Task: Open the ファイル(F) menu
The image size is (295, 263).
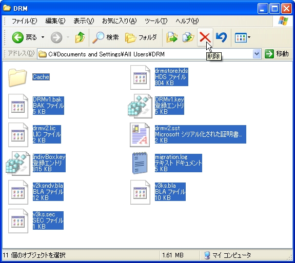Action: click(x=25, y=21)
